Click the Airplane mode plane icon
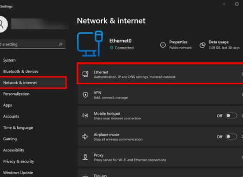This screenshot has width=243, height=177. point(85,137)
